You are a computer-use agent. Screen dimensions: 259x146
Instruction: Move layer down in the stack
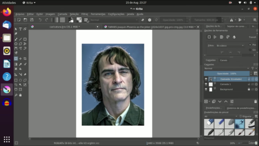[220, 101]
